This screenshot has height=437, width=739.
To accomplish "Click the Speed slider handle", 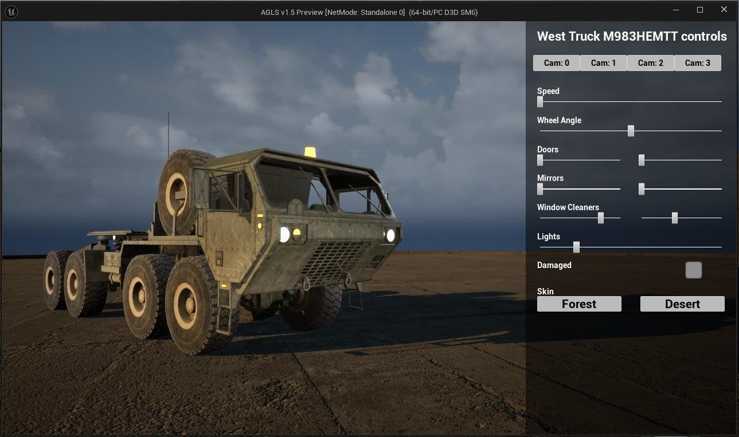I will click(x=540, y=101).
